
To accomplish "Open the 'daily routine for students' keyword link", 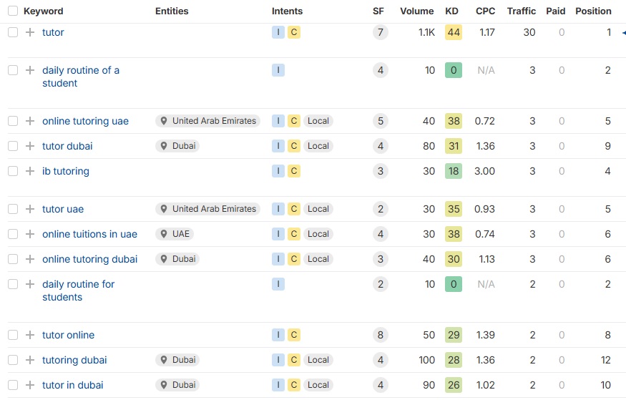I will coord(78,291).
